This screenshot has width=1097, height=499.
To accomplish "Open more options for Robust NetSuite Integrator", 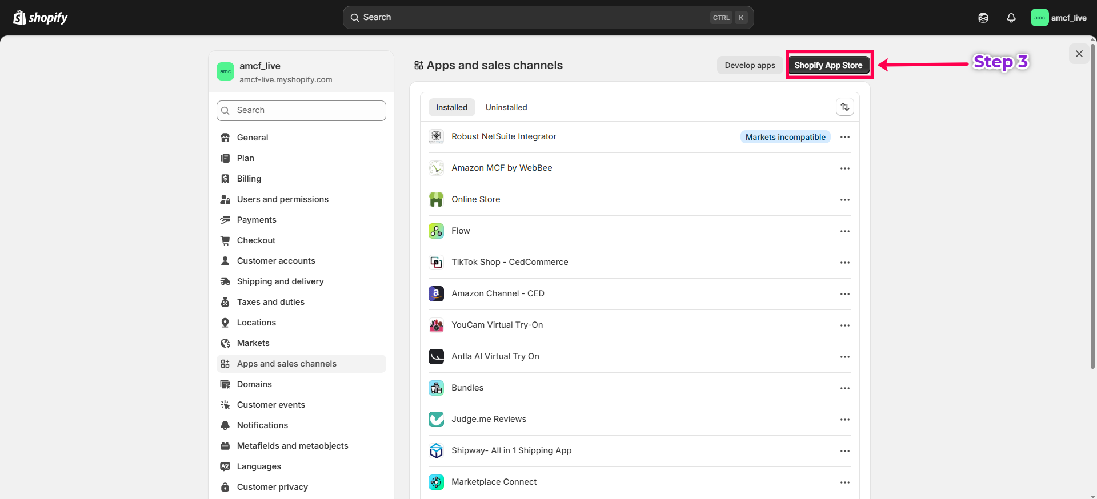I will (x=844, y=137).
